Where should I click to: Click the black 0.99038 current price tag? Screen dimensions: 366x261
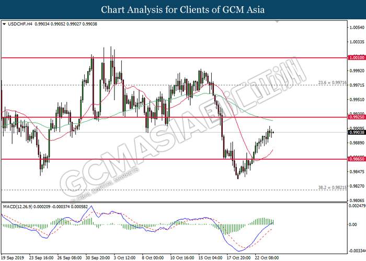pyautogui.click(x=356, y=133)
